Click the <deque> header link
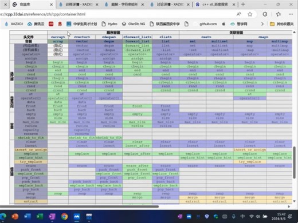 coord(109,37)
